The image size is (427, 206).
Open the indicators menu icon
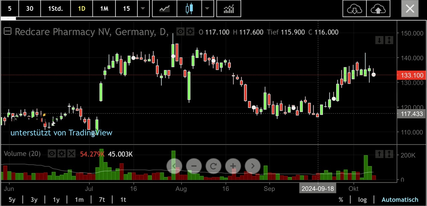pos(229,9)
